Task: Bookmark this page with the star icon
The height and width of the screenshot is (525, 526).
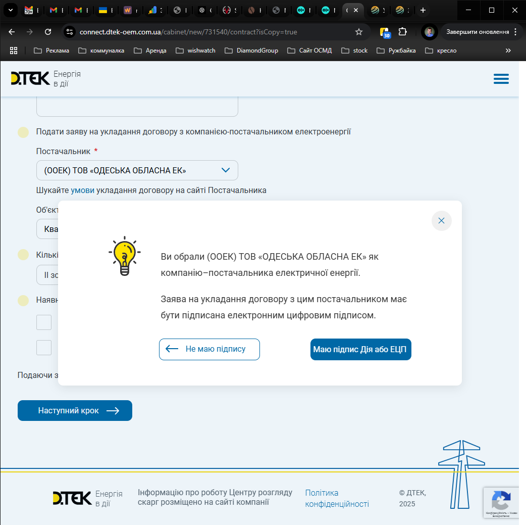Action: (x=359, y=32)
